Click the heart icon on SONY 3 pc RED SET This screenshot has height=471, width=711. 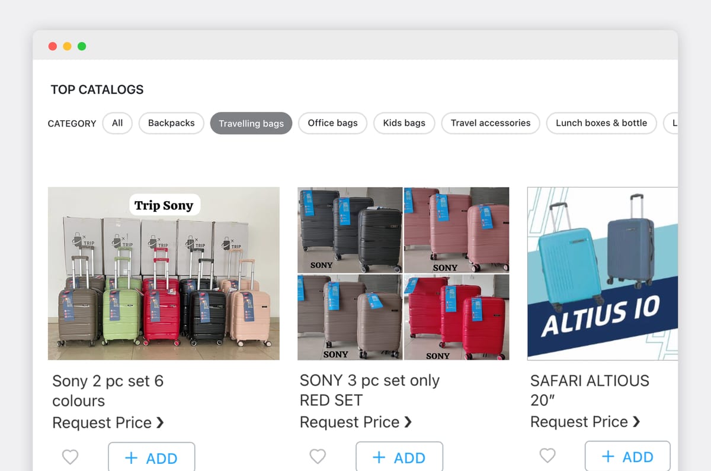click(x=318, y=456)
